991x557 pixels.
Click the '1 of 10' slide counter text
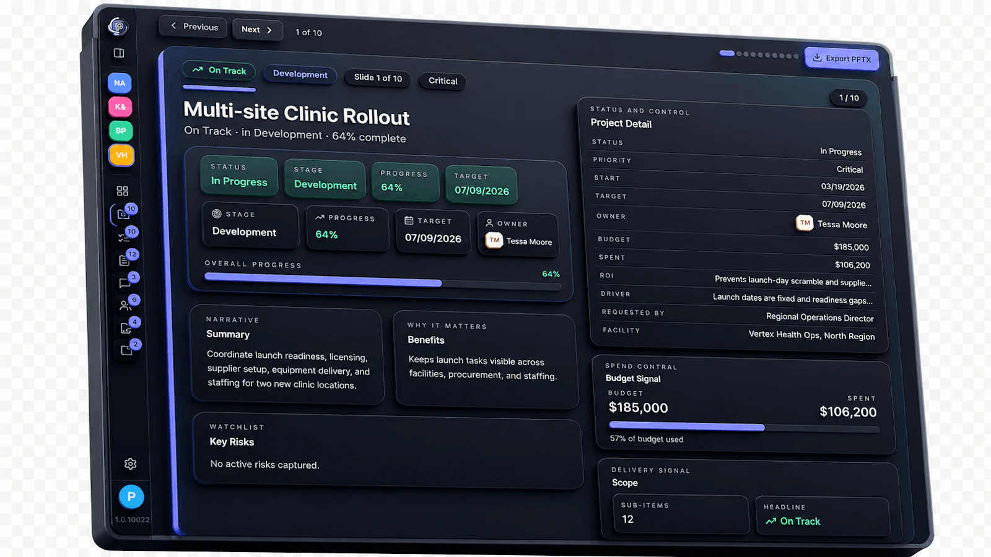coord(308,32)
